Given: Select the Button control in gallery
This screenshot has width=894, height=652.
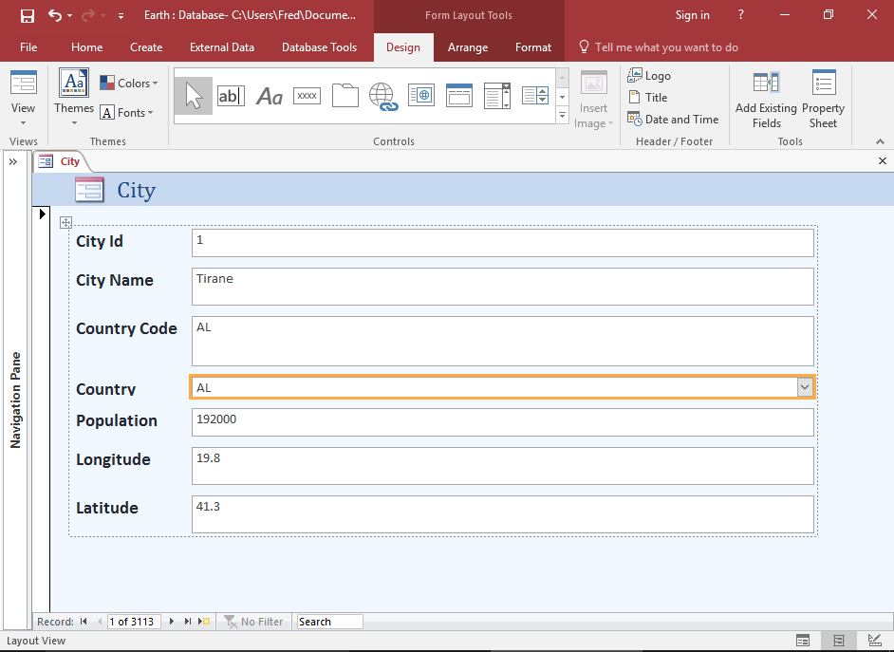Looking at the screenshot, I should (307, 95).
